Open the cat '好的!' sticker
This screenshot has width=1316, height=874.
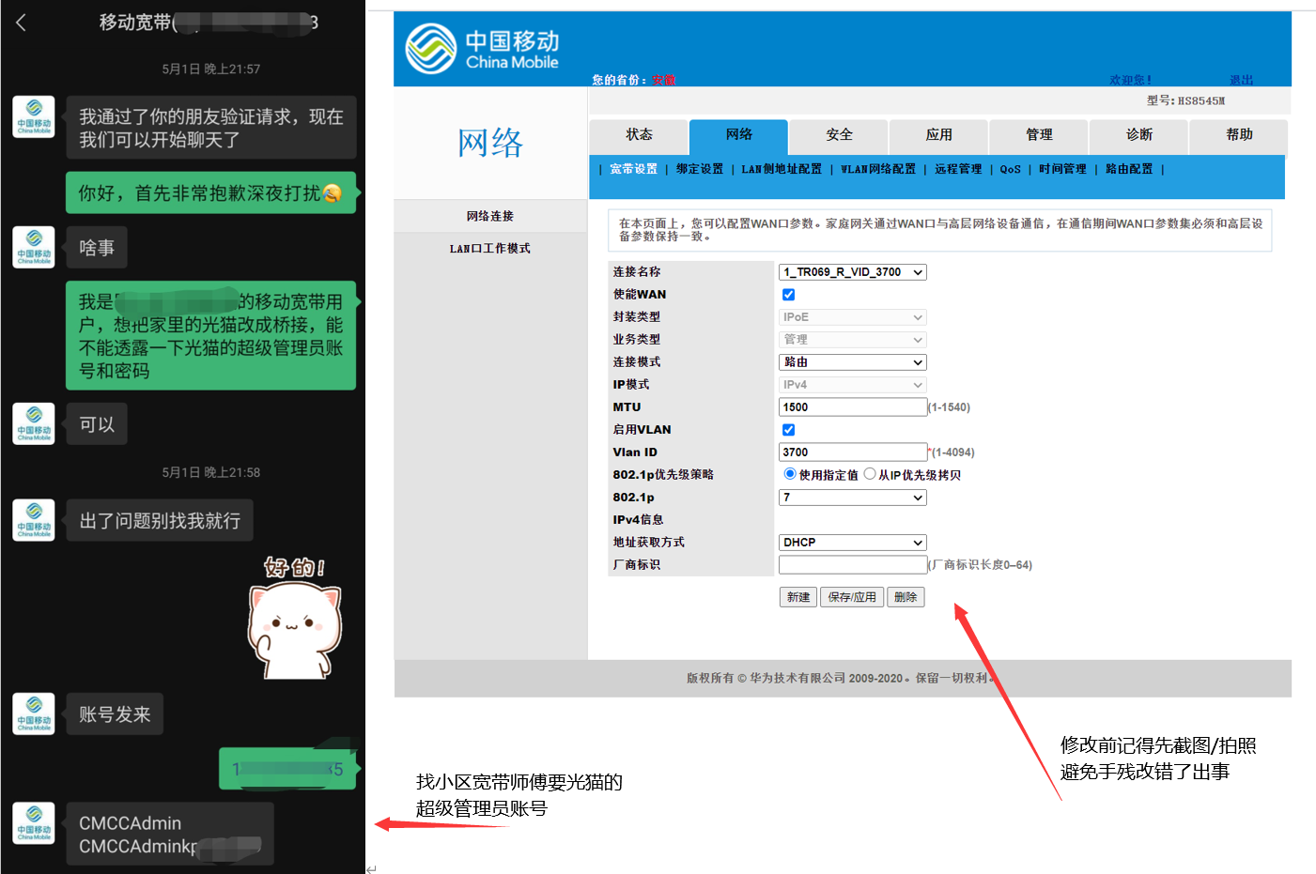(294, 617)
